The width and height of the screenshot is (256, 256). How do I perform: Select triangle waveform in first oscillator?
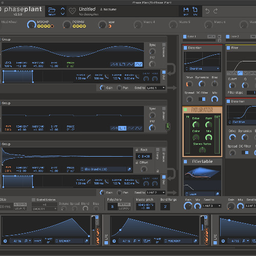(x=130, y=65)
